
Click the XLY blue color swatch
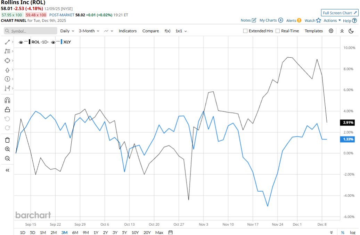tap(62, 42)
